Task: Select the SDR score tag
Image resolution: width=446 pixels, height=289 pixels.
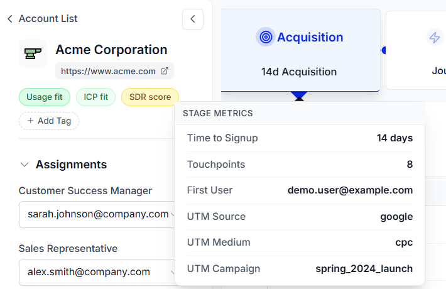Action: 150,97
